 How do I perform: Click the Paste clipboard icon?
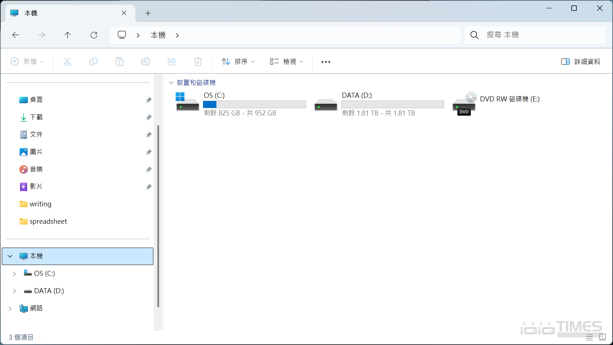tap(120, 62)
